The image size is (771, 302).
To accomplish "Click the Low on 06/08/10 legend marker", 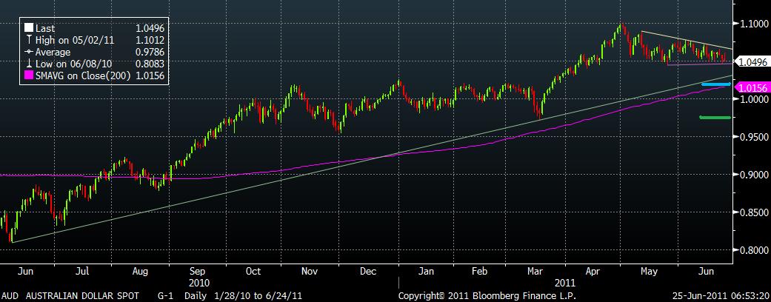I will point(29,64).
